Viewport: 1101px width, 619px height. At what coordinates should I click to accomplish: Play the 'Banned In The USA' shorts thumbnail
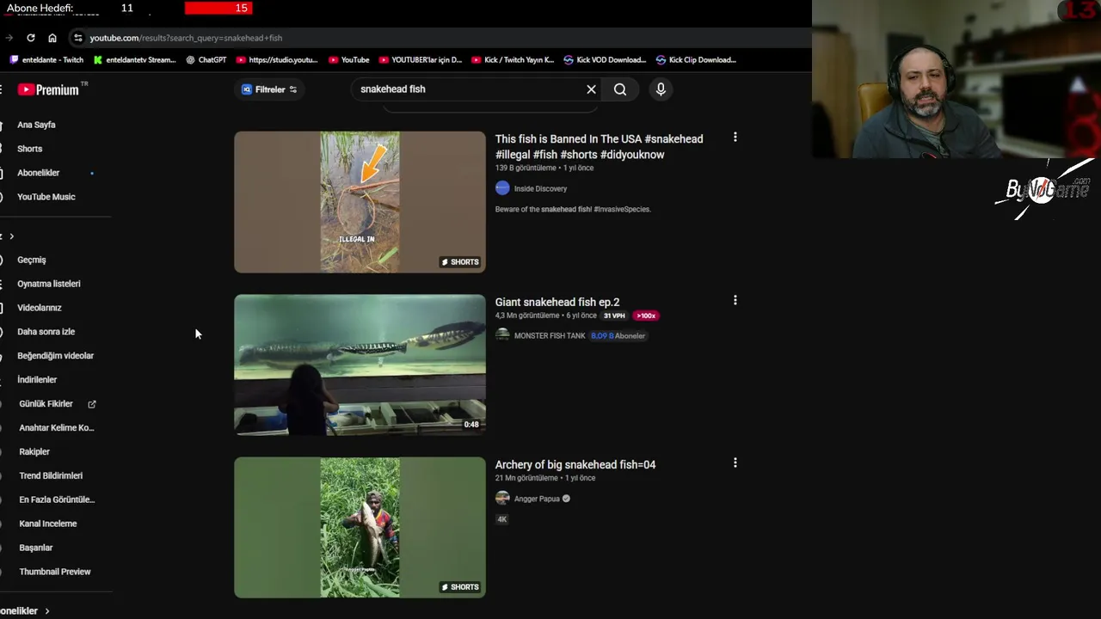pos(360,202)
